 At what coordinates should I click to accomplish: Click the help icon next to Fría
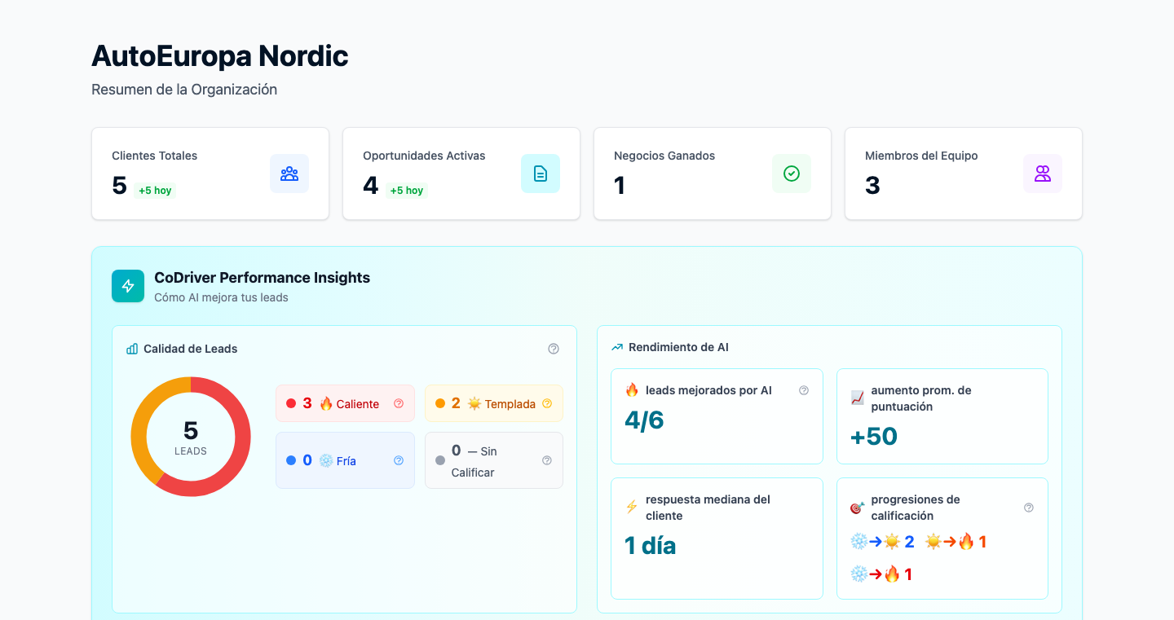pyautogui.click(x=399, y=460)
